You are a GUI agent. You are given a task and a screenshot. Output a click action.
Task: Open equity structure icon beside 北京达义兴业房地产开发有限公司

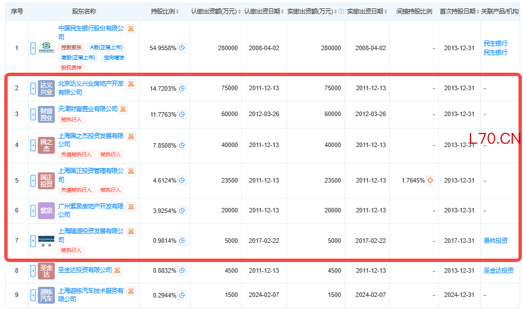[x=131, y=84]
